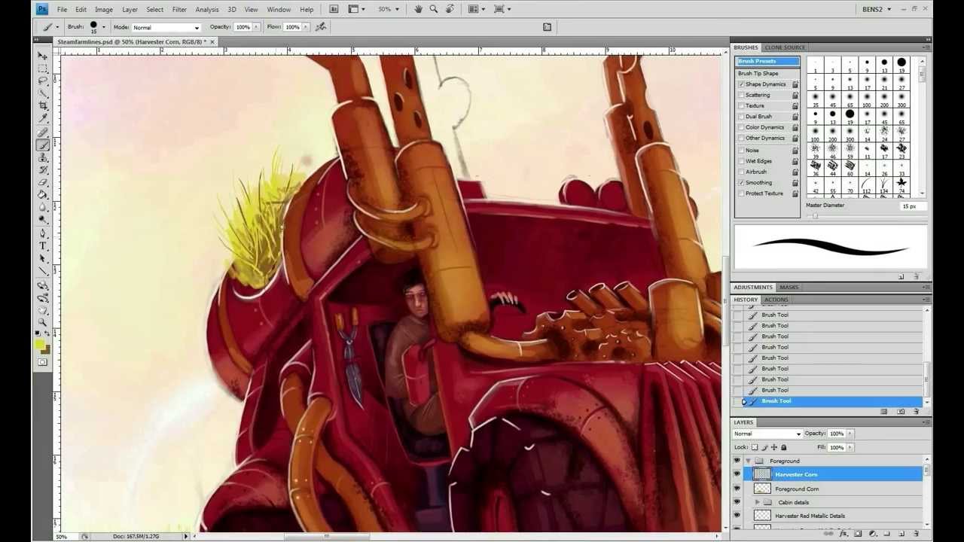Delete the selected layer with trash icon
Viewport: 964px width, 542px height.
pos(917,534)
